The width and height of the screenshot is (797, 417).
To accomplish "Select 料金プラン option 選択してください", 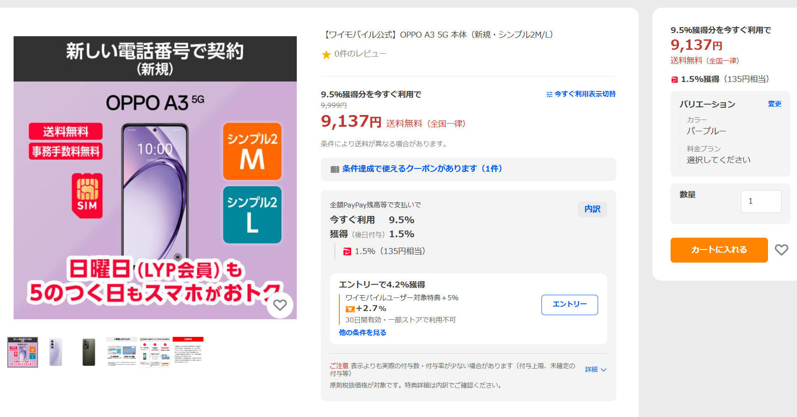I will click(x=718, y=160).
